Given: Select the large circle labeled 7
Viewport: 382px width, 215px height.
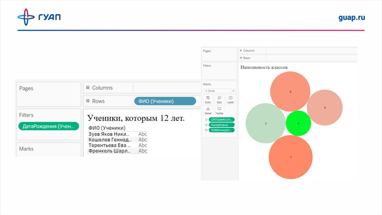Looking at the screenshot, I should pos(290,157).
